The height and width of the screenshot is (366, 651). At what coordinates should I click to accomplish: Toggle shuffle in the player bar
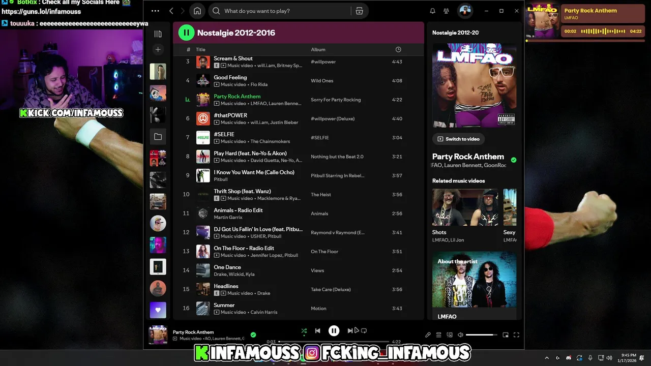(304, 331)
